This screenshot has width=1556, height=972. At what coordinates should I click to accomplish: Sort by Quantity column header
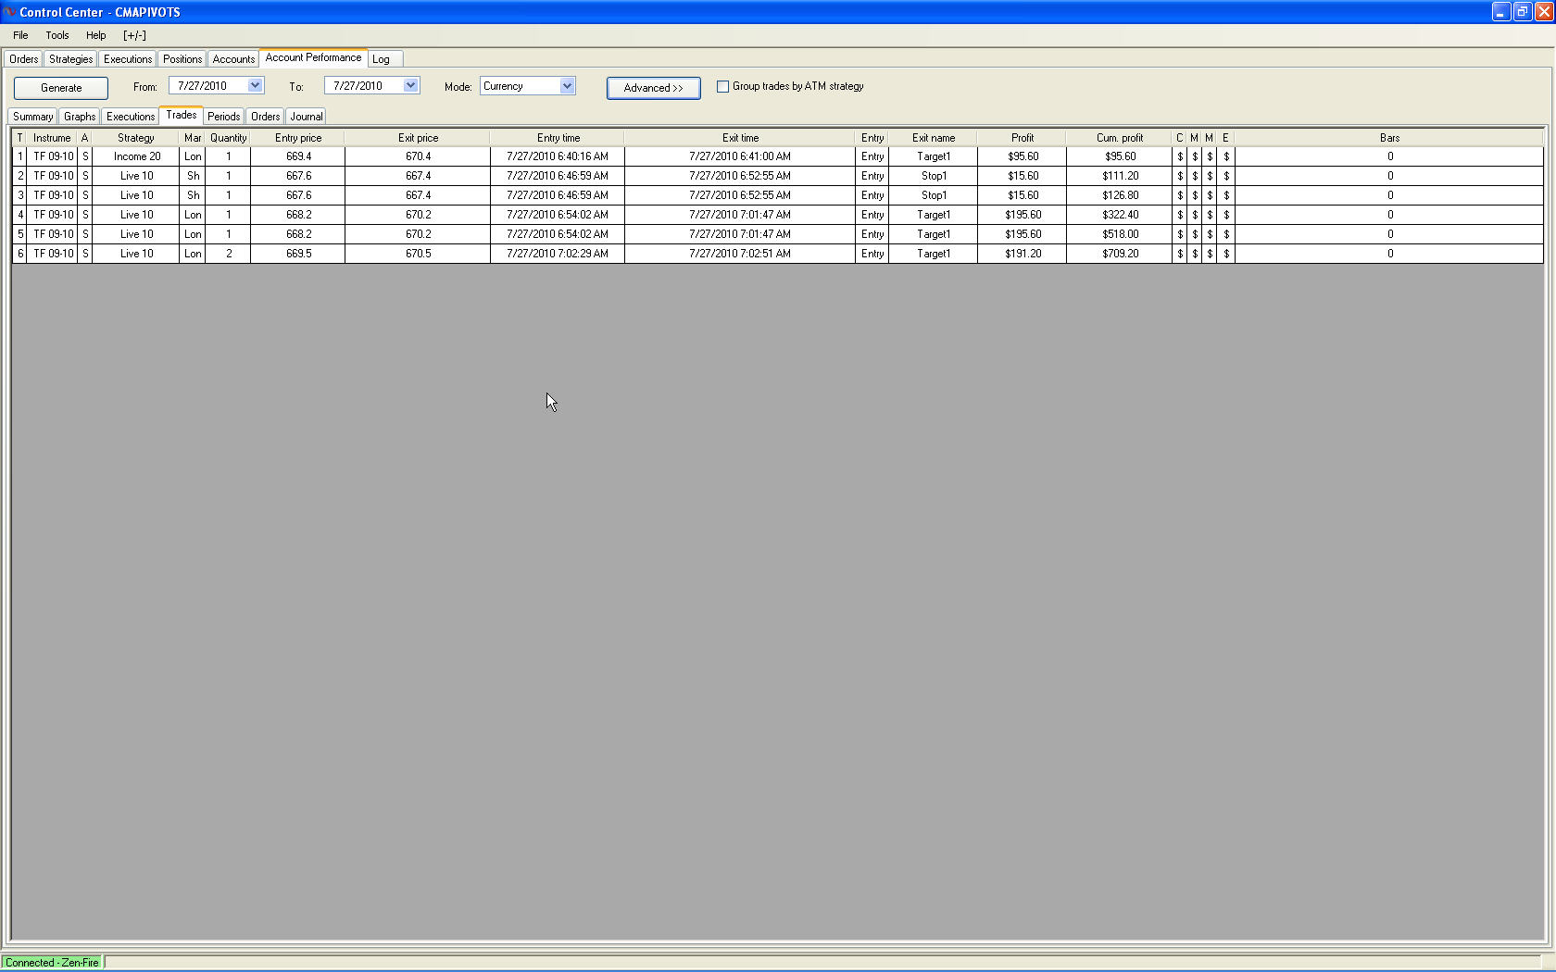[x=228, y=138]
